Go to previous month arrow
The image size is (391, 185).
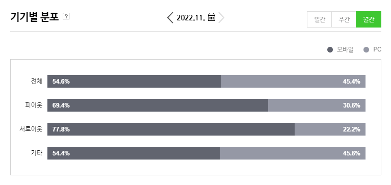(x=170, y=18)
